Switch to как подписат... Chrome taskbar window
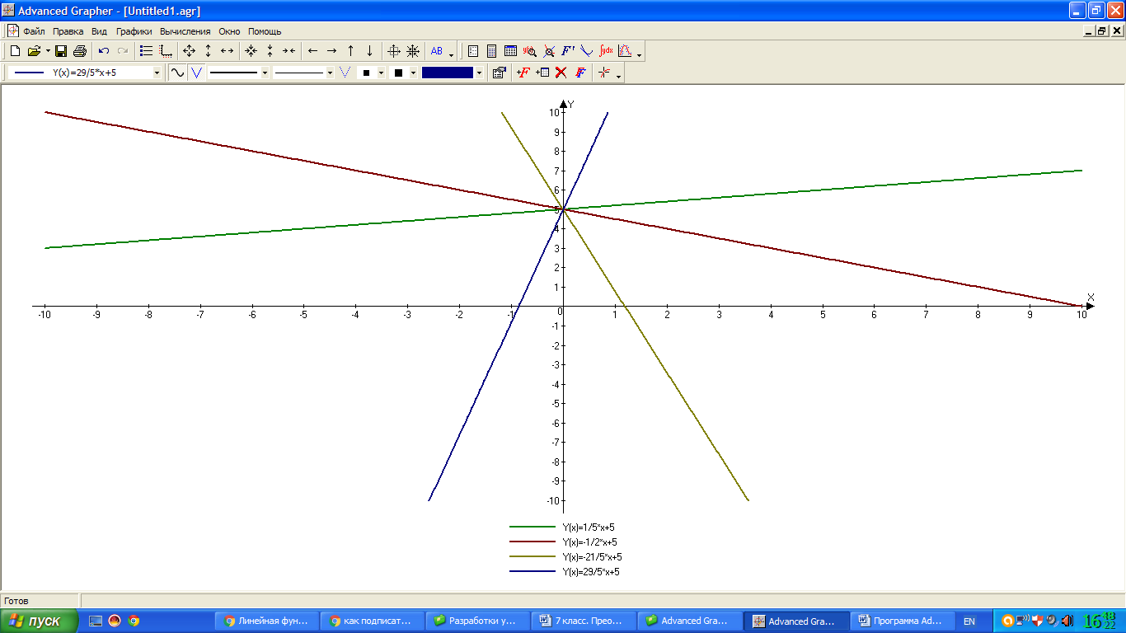 click(x=373, y=621)
